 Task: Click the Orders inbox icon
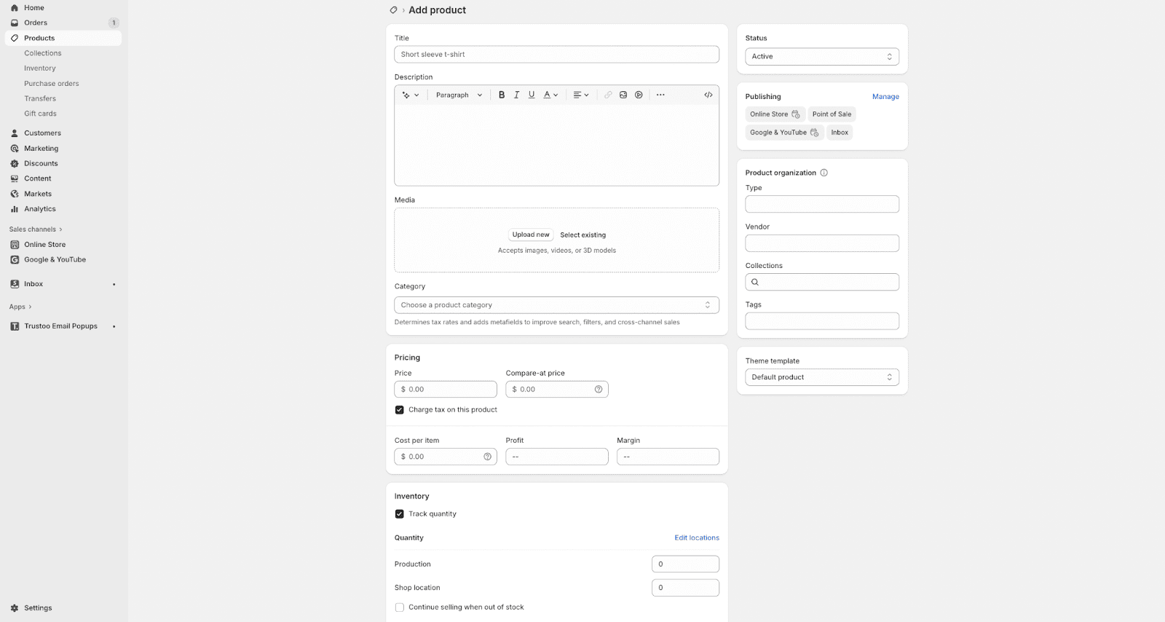15,23
